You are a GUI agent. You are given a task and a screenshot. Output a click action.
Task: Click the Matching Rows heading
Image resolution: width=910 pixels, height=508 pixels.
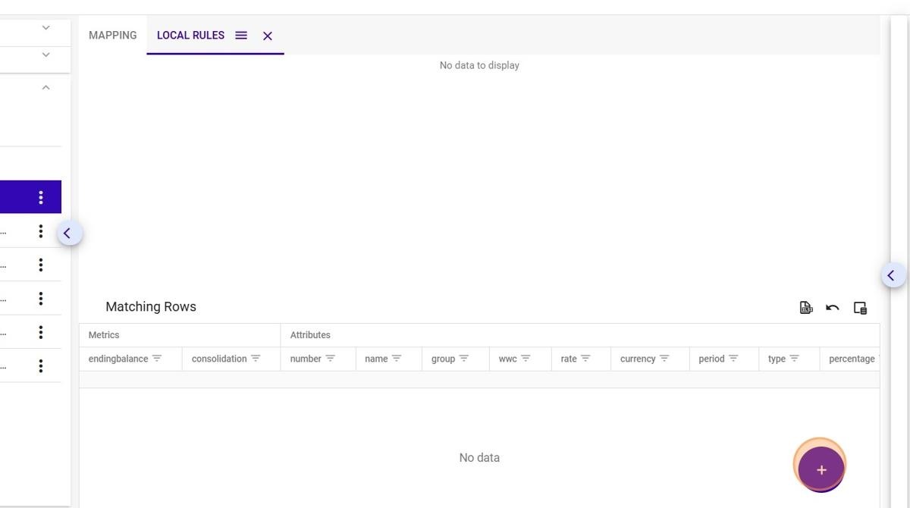[151, 306]
